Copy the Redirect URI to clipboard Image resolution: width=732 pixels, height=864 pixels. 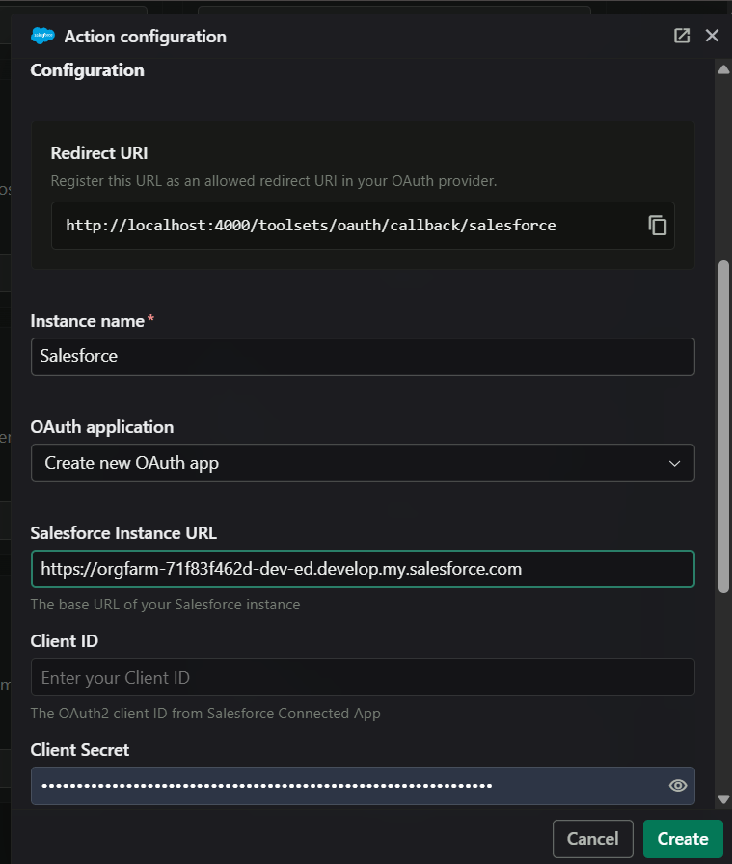(x=657, y=226)
